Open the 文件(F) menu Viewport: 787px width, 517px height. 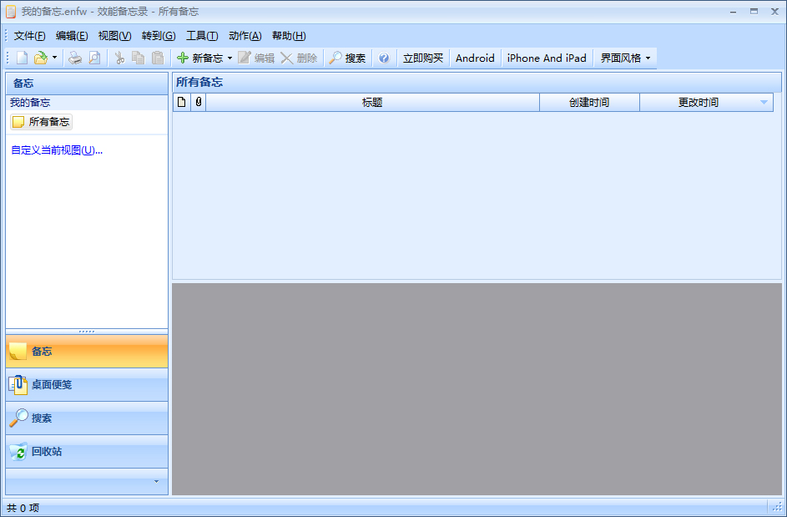tap(30, 36)
